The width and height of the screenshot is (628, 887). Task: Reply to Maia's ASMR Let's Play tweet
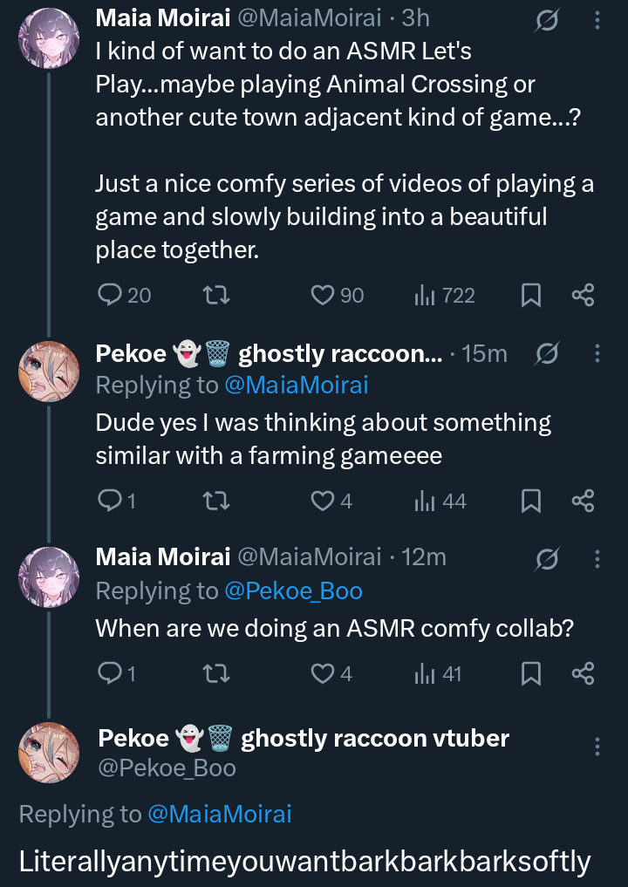[110, 296]
